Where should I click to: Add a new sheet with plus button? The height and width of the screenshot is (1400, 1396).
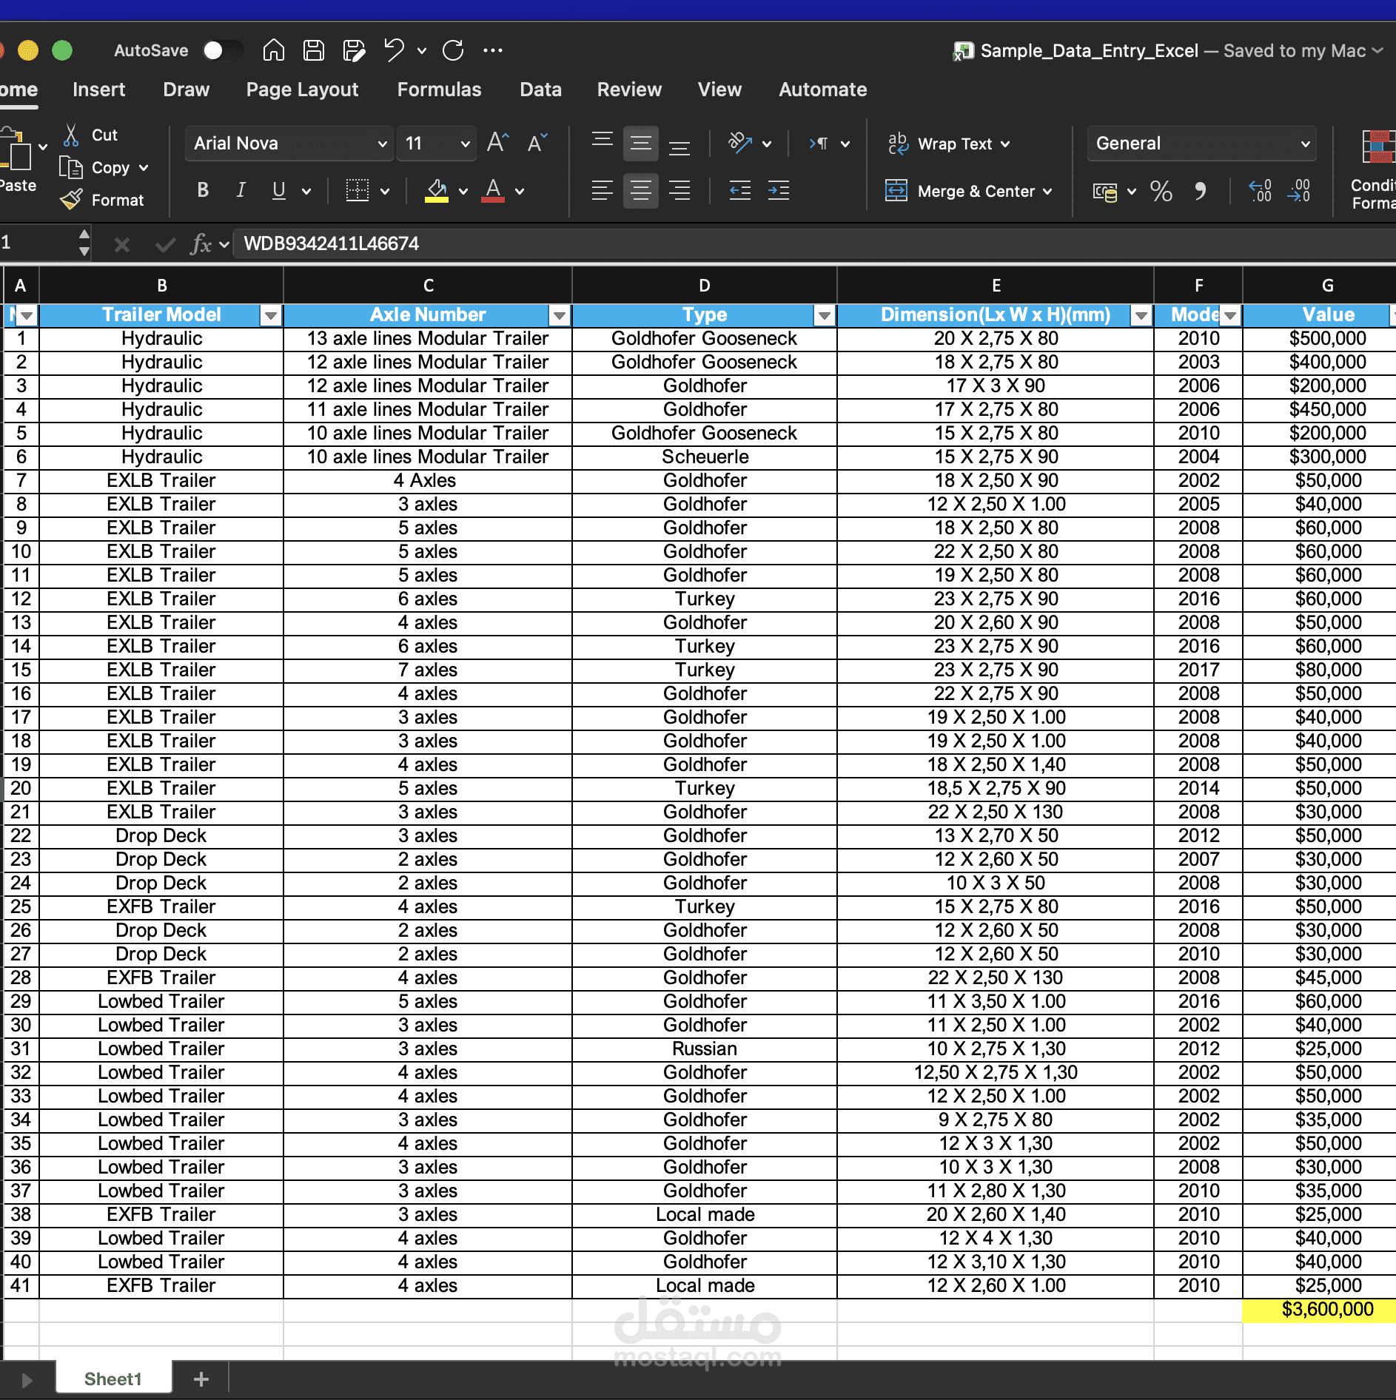tap(201, 1379)
